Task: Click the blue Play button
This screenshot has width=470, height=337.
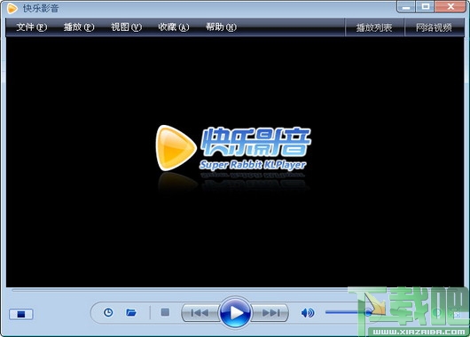Action: (x=235, y=313)
